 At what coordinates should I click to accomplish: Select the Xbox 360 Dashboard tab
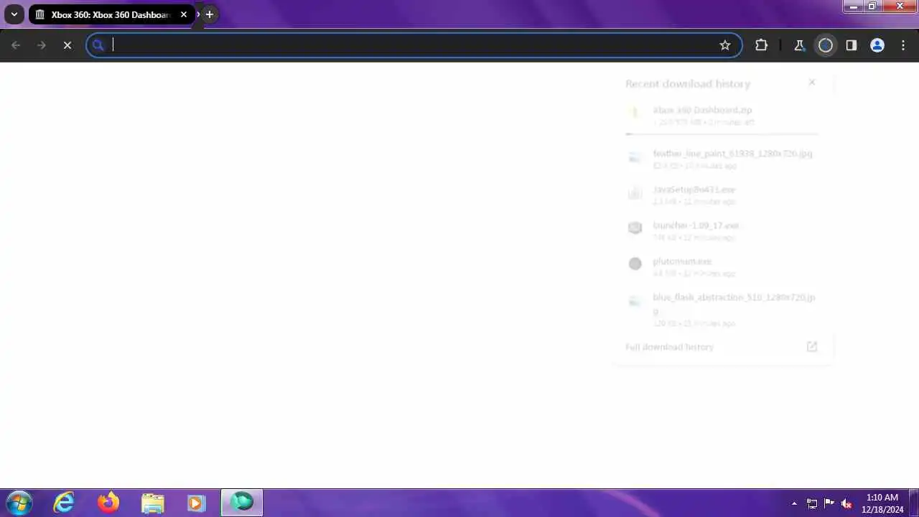pos(111,14)
